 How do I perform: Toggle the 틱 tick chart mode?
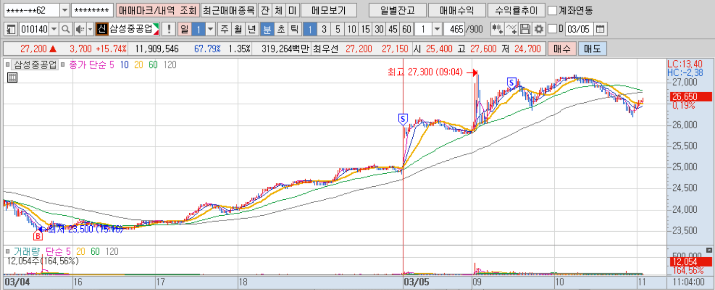point(294,29)
